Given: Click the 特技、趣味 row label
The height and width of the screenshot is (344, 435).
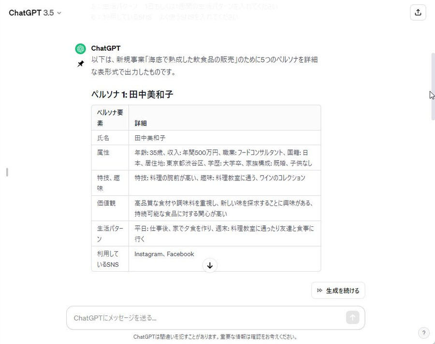Looking at the screenshot, I should (110, 183).
